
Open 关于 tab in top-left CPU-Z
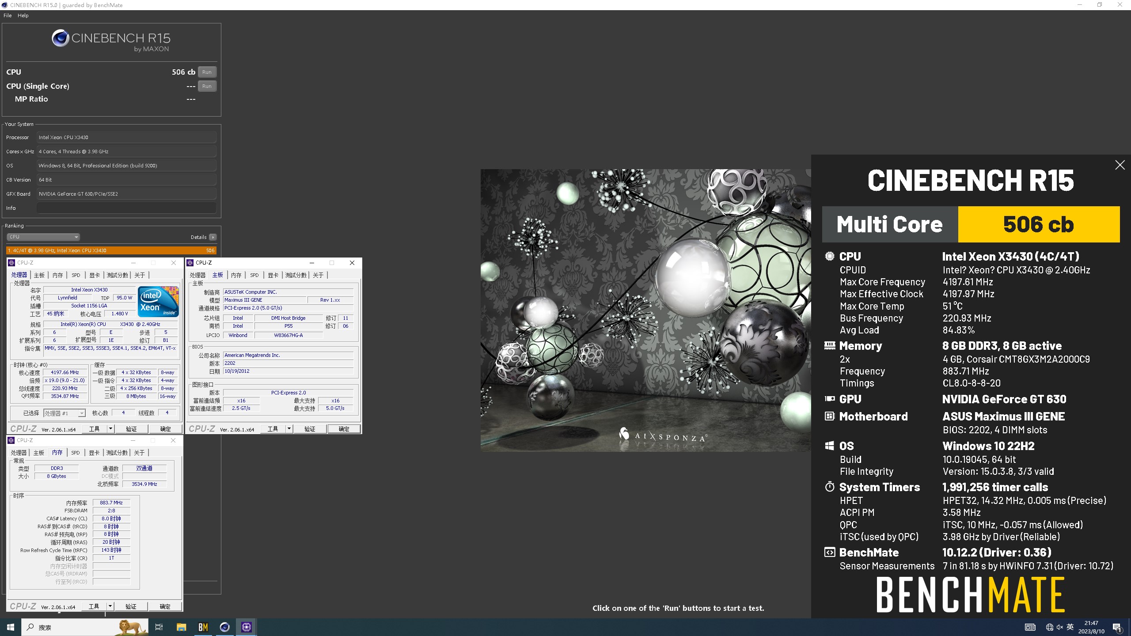(x=140, y=275)
